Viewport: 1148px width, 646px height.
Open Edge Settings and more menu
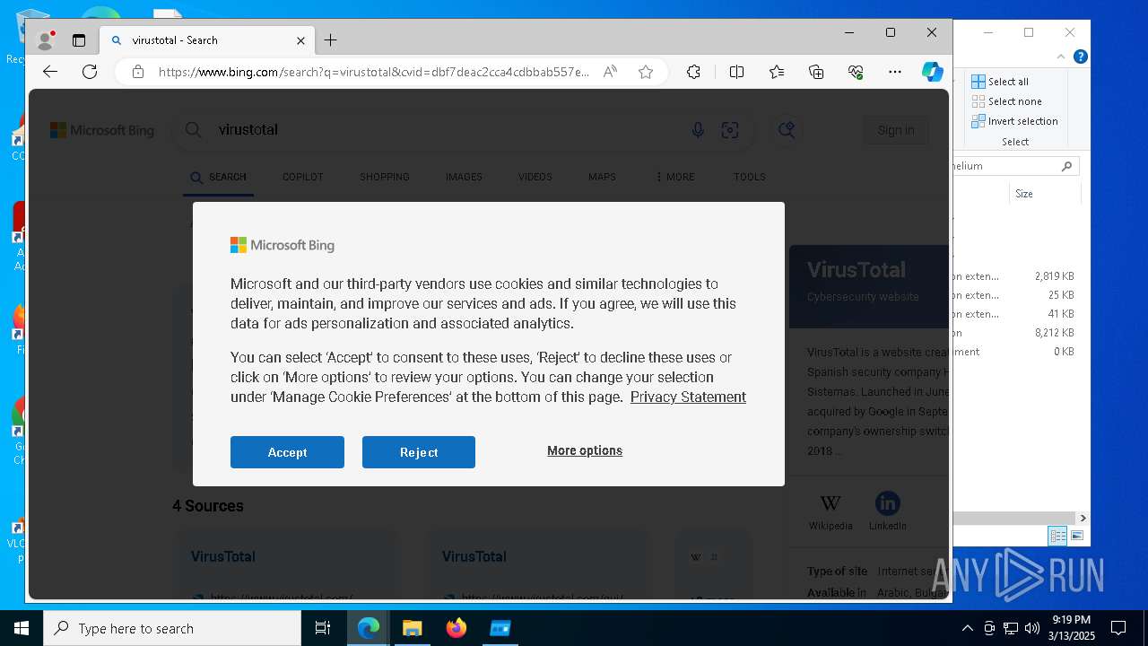pyautogui.click(x=895, y=72)
